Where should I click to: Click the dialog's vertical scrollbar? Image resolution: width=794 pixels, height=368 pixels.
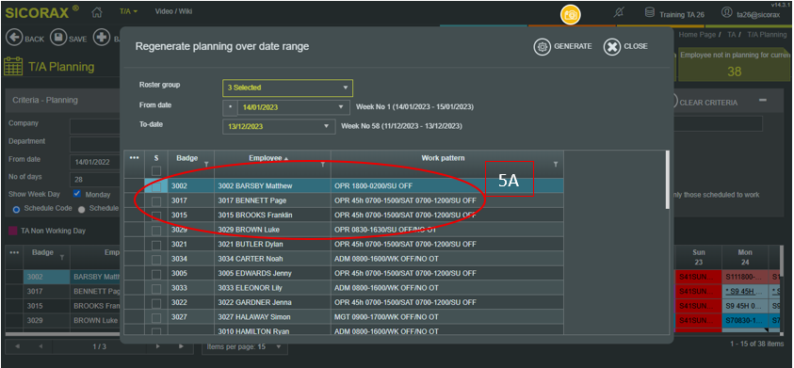tap(668, 180)
